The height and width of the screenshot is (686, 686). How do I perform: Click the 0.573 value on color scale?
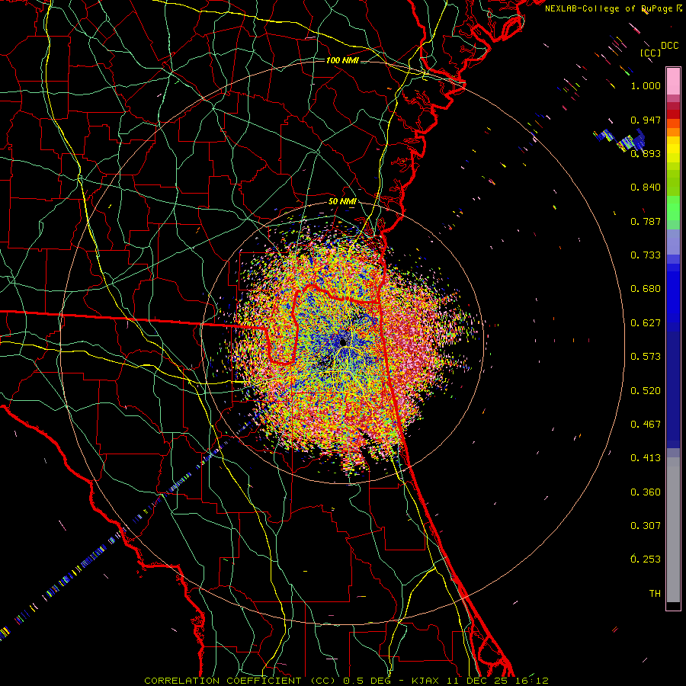point(646,357)
